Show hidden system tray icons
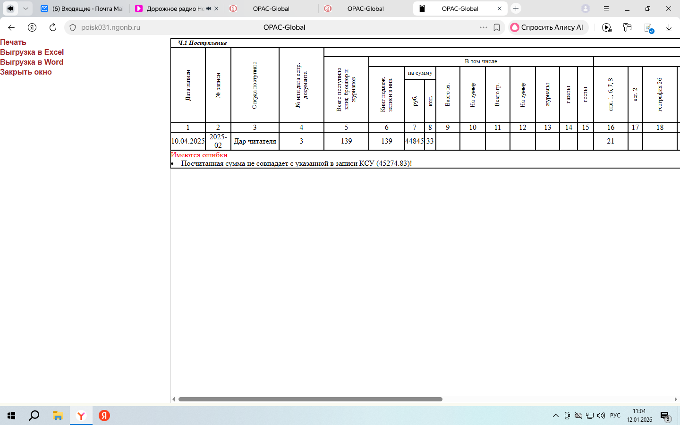680x425 pixels. [x=555, y=416]
